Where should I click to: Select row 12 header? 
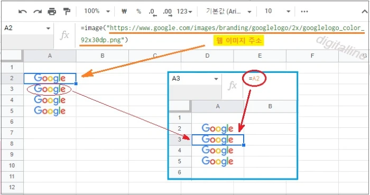point(12,187)
